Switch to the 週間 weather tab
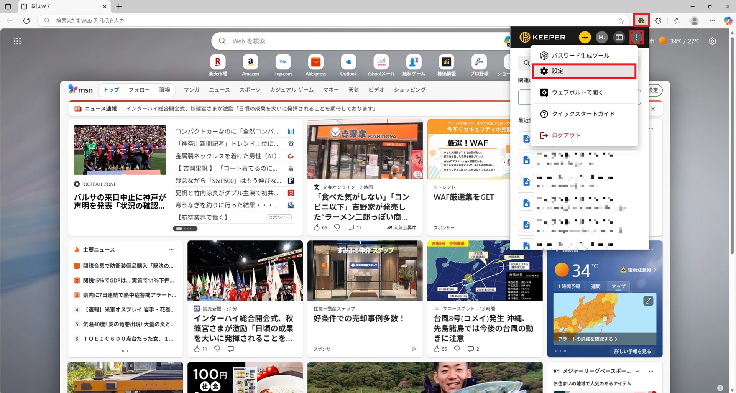 [x=595, y=286]
